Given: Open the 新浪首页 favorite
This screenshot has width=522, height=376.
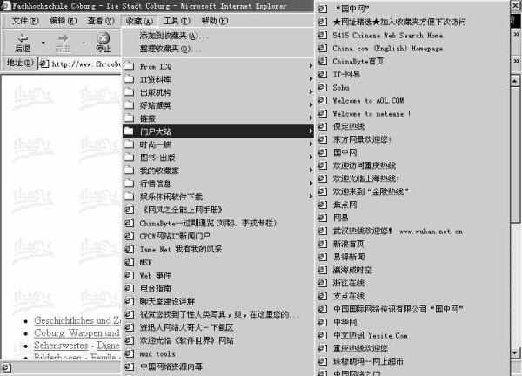Looking at the screenshot, I should (x=412, y=244).
